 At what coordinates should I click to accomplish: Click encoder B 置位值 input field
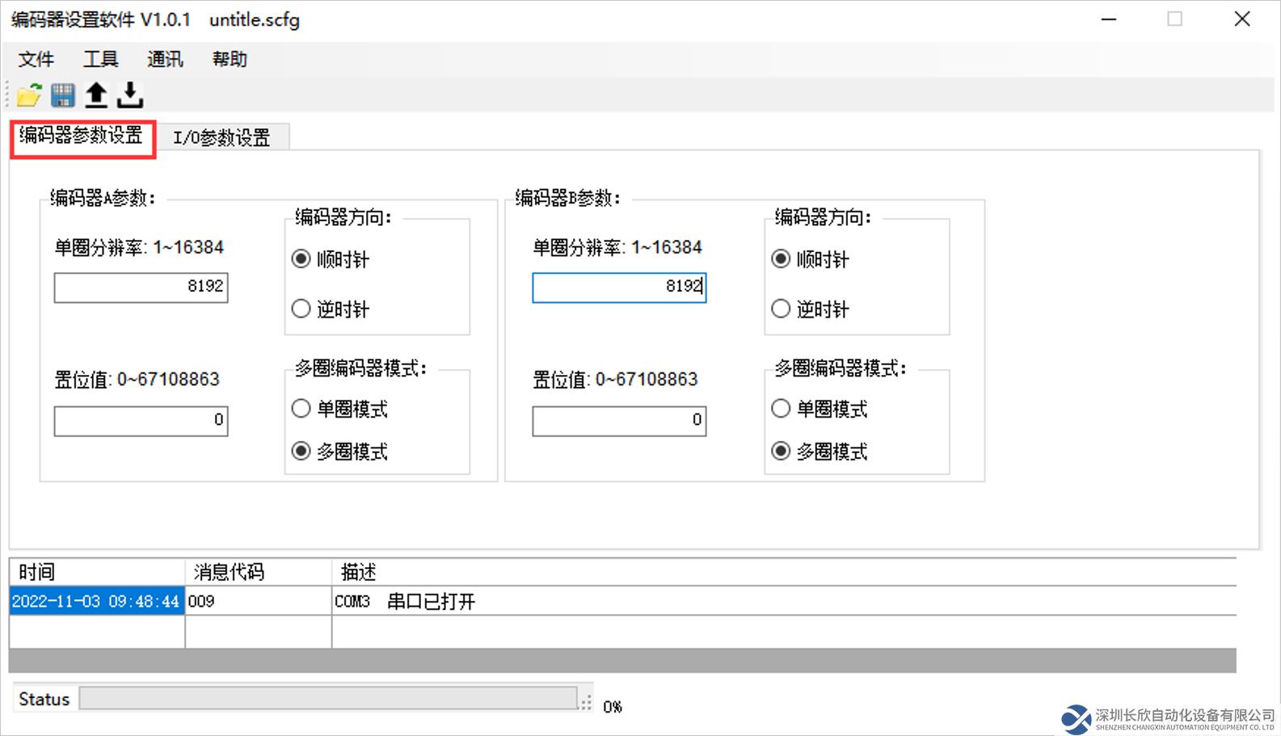tap(619, 420)
